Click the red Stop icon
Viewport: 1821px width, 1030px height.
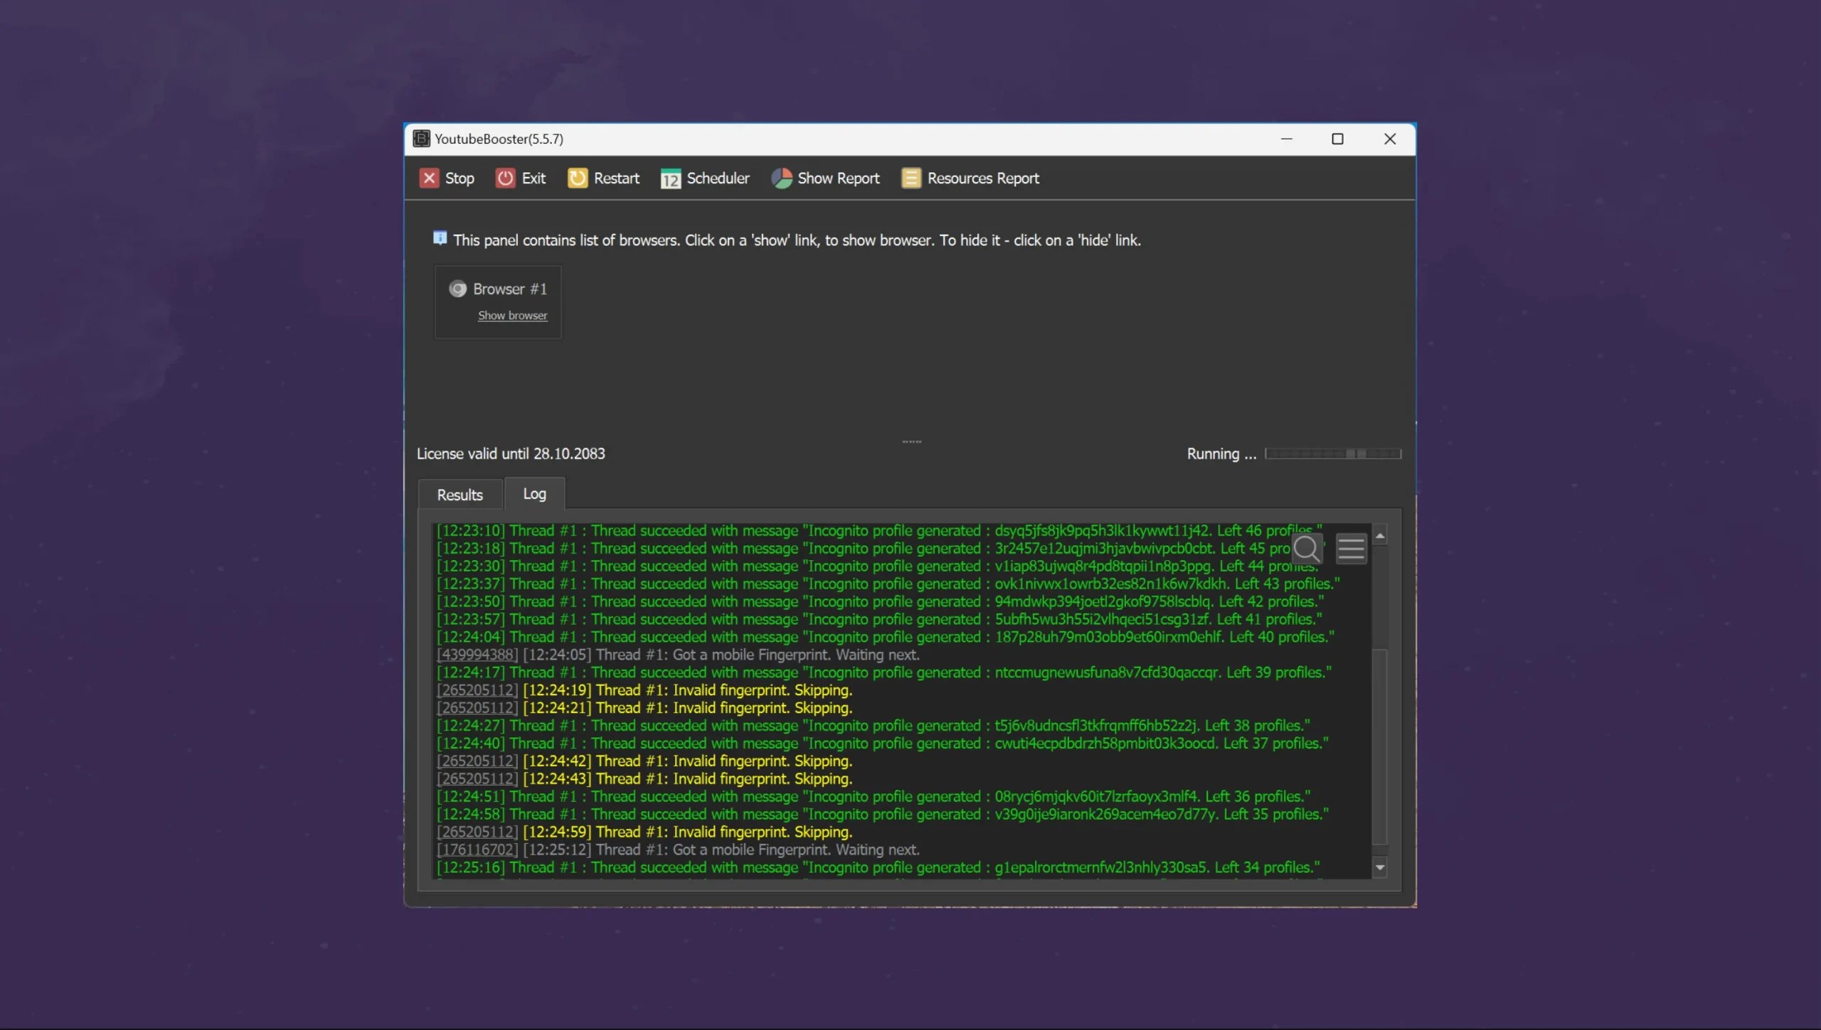tap(429, 178)
